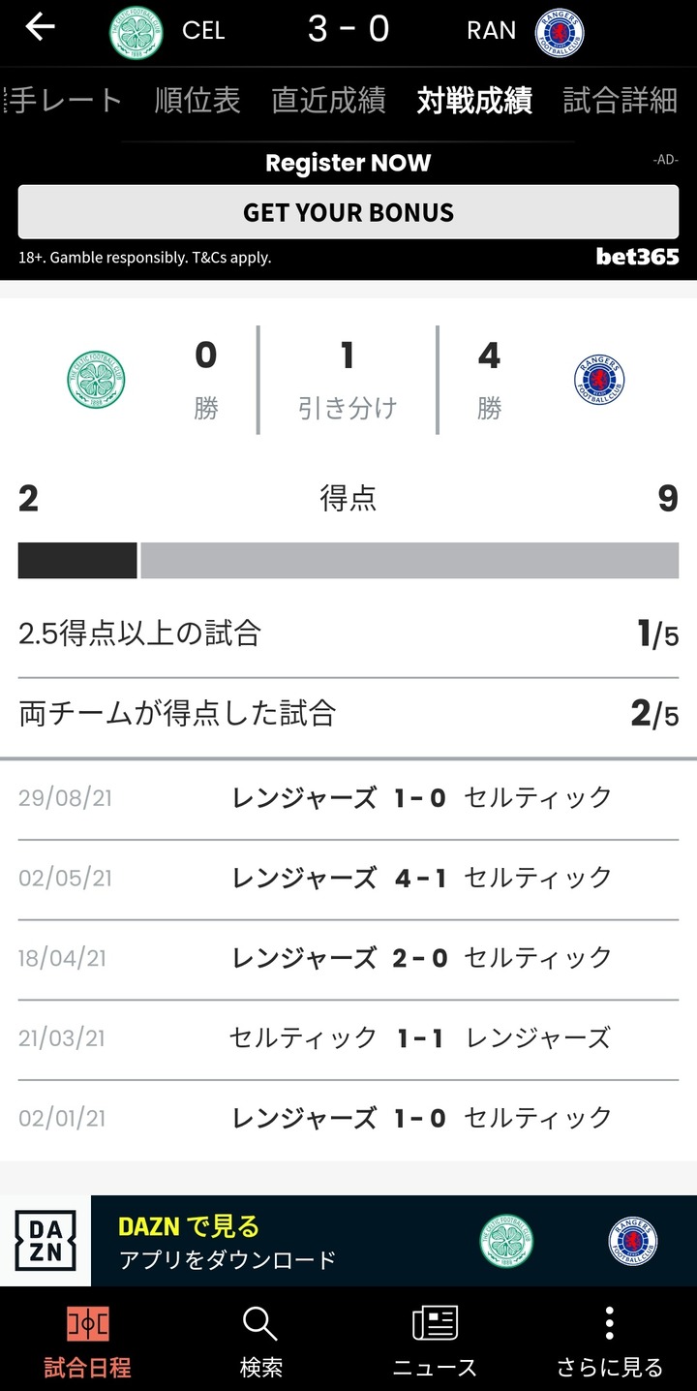Open the 29/08/21 Rangers 1-0 match
The image size is (697, 1391).
click(348, 798)
